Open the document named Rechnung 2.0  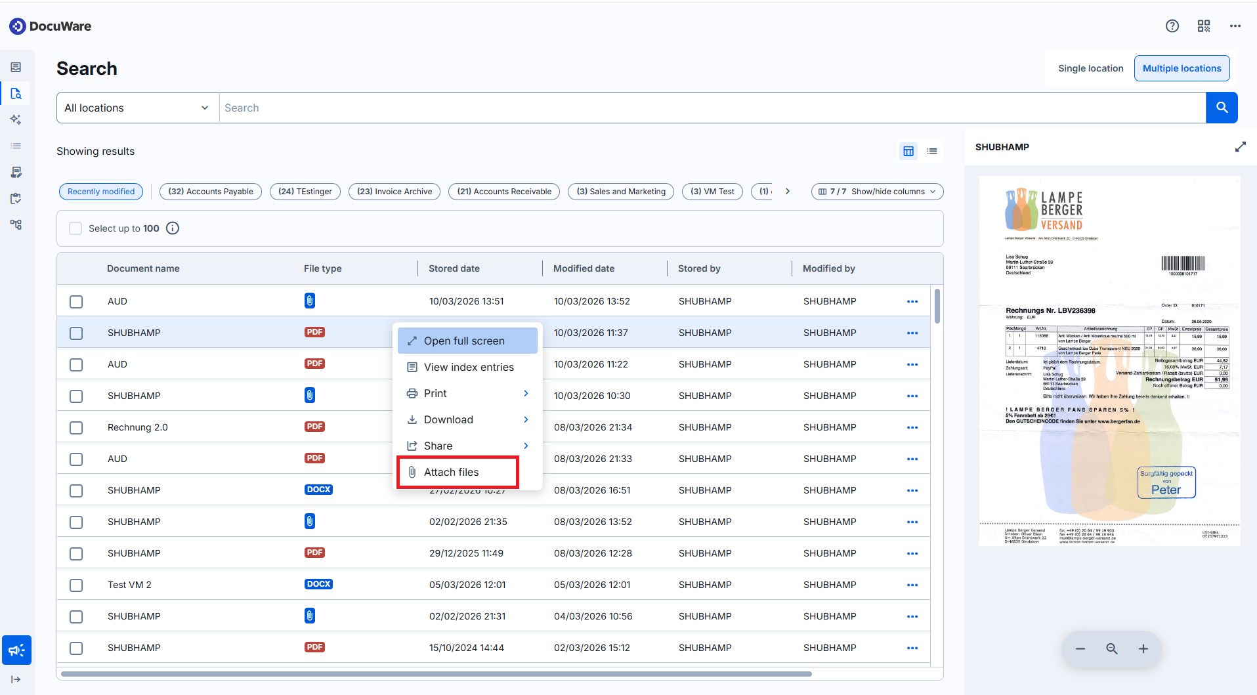coord(138,427)
